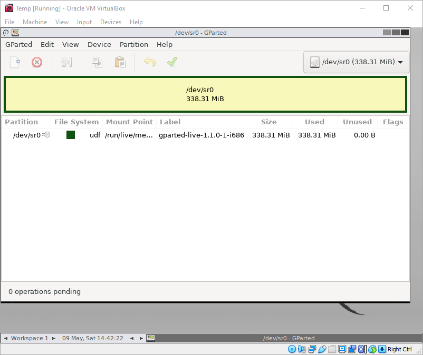Image resolution: width=423 pixels, height=355 pixels.
Task: Click the Size column header
Action: tap(268, 122)
